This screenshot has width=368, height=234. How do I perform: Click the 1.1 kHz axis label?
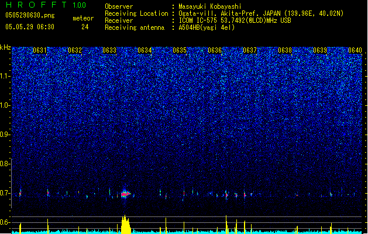(x=5, y=76)
